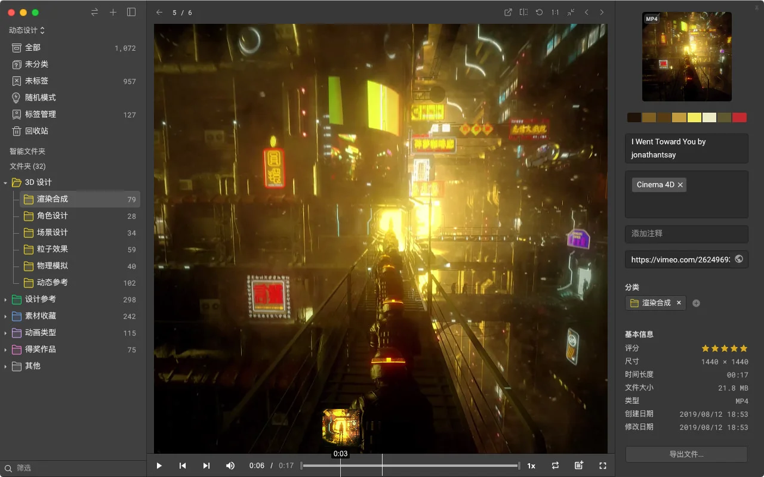The height and width of the screenshot is (477, 764).
Task: Expand the 设计参考 folder
Action: point(5,299)
